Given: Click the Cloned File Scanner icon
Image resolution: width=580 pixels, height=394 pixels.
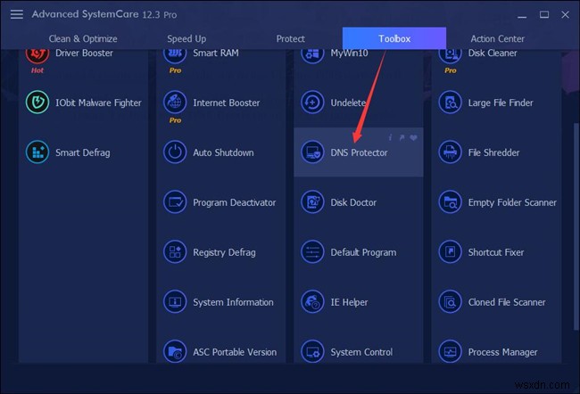Looking at the screenshot, I should pos(450,301).
